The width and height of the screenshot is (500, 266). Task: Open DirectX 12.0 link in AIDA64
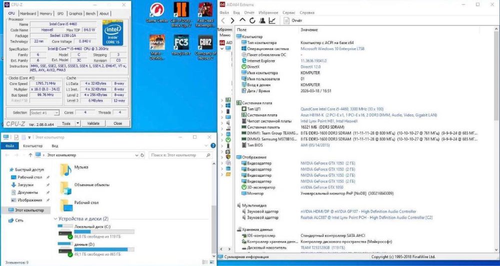pyautogui.click(x=310, y=67)
